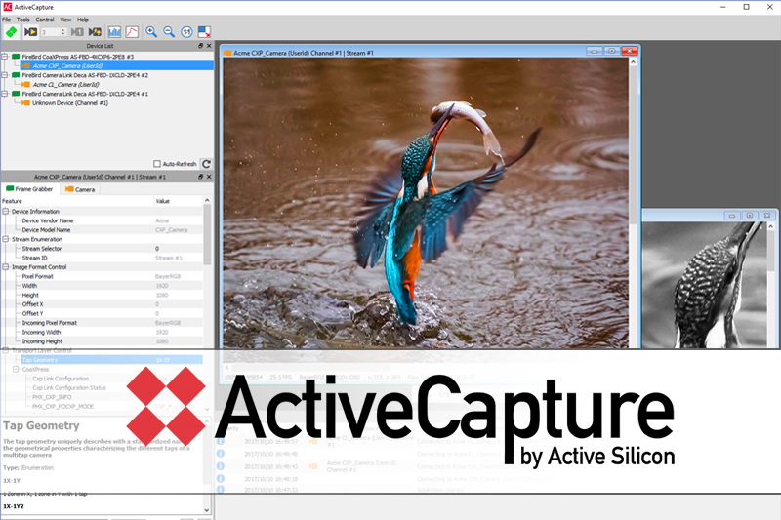This screenshot has height=520, width=781.
Task: Click the zoom out magnifier icon
Action: (169, 32)
